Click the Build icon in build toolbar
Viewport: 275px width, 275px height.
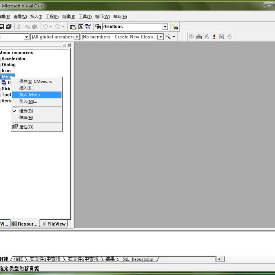click(x=199, y=36)
